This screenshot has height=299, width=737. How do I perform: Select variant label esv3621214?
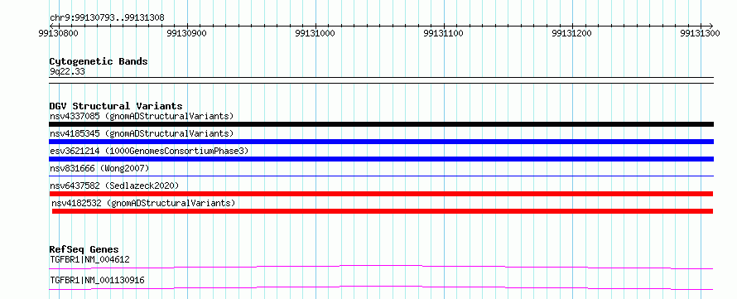(x=149, y=151)
